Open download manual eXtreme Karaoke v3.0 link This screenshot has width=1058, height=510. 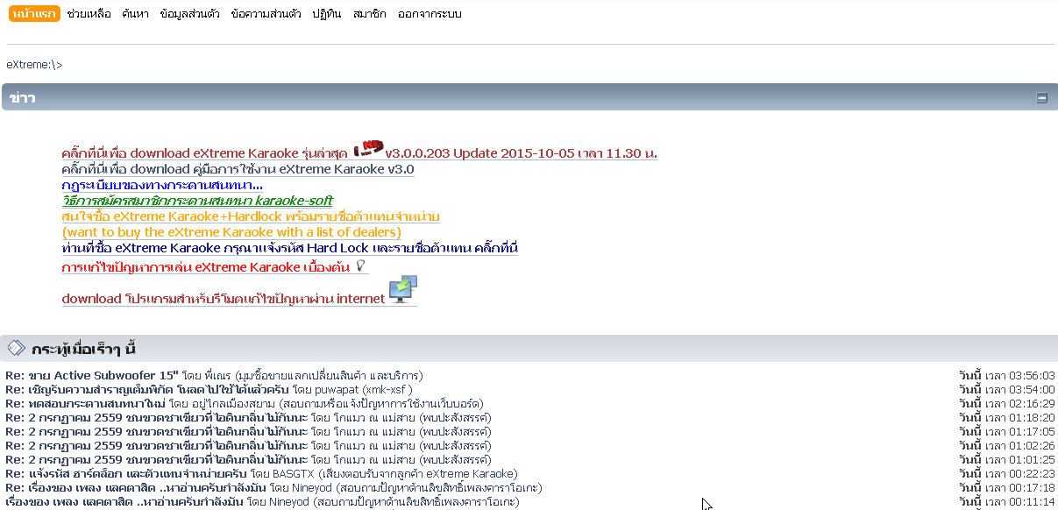coord(238,169)
